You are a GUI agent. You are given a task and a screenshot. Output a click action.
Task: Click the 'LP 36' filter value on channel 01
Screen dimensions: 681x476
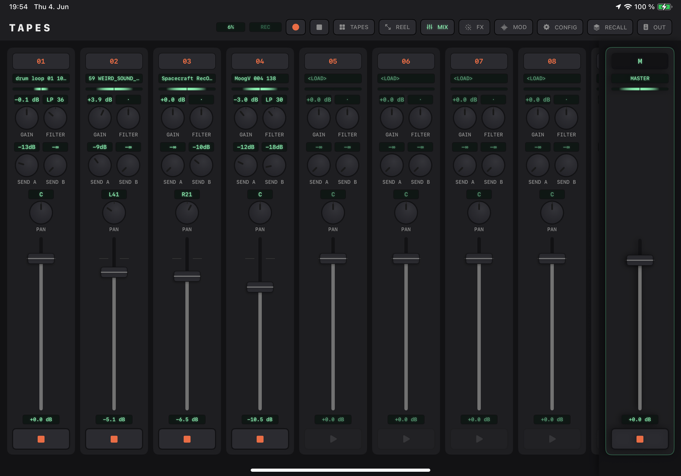tap(55, 100)
